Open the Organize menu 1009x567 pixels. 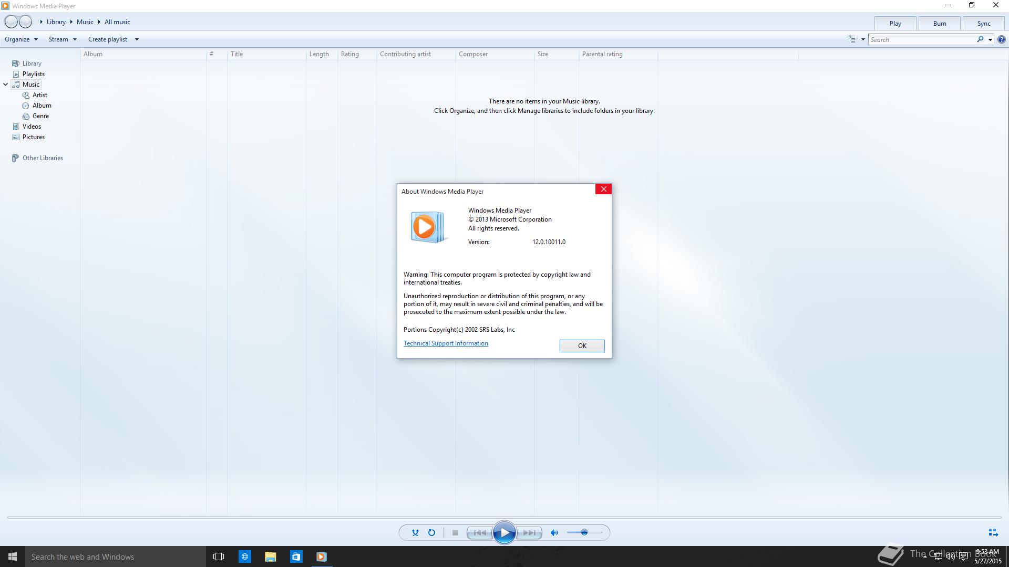click(21, 39)
